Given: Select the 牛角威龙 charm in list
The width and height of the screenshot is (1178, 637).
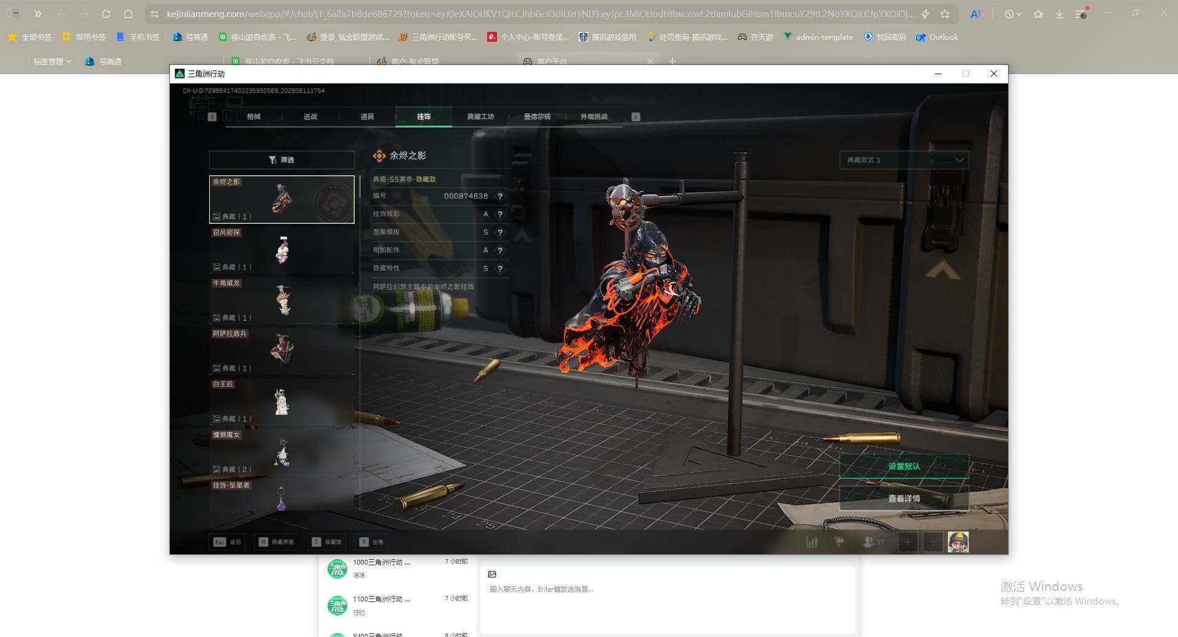Looking at the screenshot, I should click(x=282, y=300).
